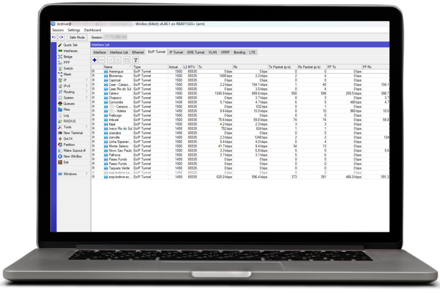Screen dimensions: 440x293
Task: Open the PPP section
Action: tap(67, 63)
